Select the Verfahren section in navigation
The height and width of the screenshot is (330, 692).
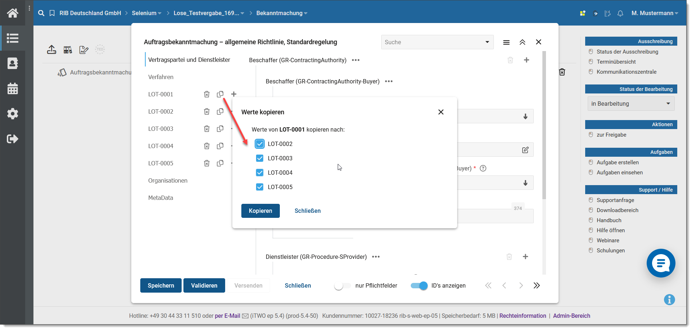161,77
